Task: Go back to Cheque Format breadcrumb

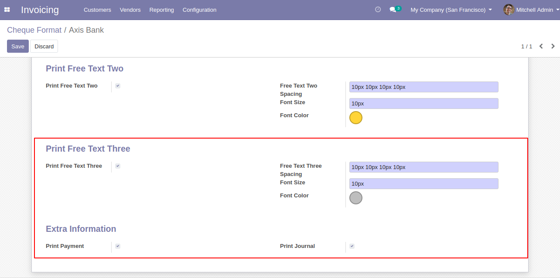Action: (34, 30)
